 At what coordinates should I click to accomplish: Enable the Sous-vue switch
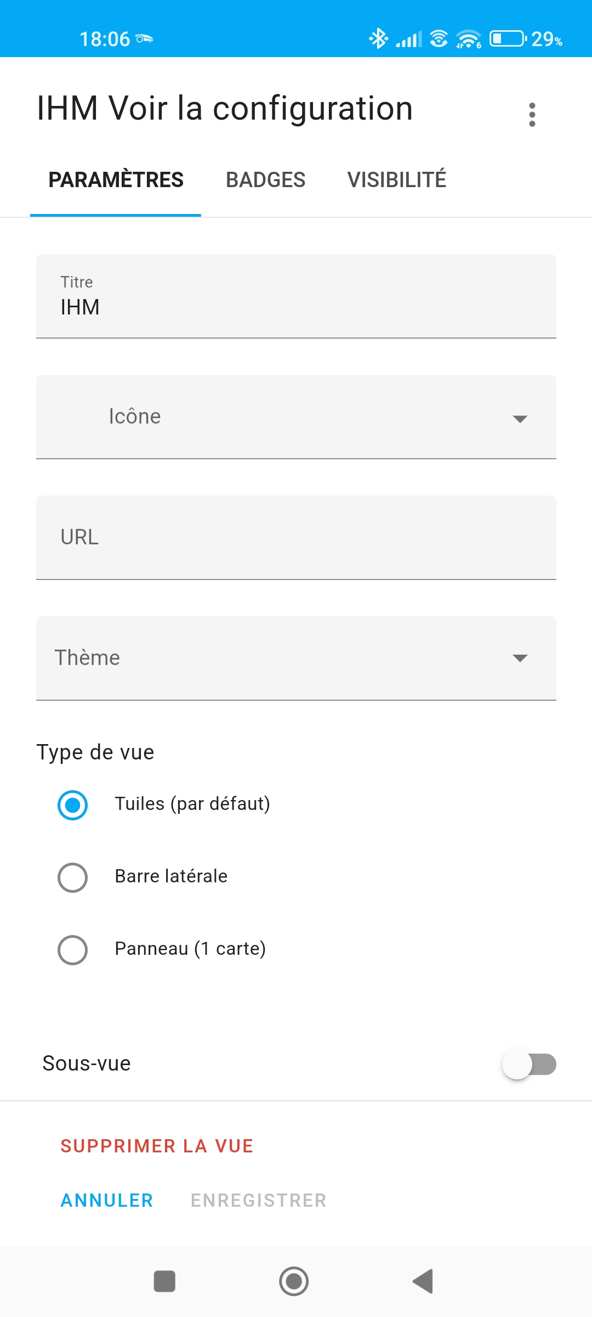pyautogui.click(x=529, y=1064)
